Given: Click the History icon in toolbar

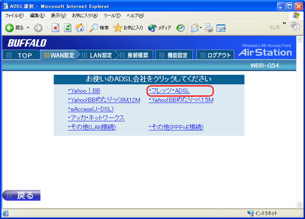Looking at the screenshot, I should click(180, 28).
